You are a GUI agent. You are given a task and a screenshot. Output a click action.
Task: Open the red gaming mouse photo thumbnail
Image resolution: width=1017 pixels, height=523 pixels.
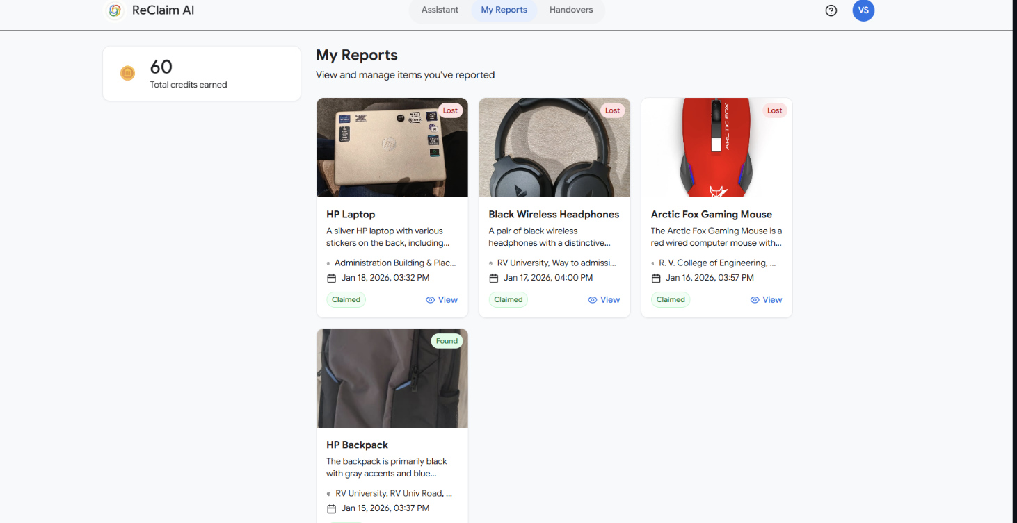tap(716, 147)
